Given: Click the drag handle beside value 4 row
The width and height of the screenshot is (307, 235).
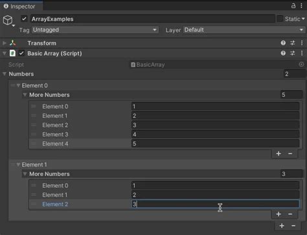Looking at the screenshot, I should click(x=34, y=134).
